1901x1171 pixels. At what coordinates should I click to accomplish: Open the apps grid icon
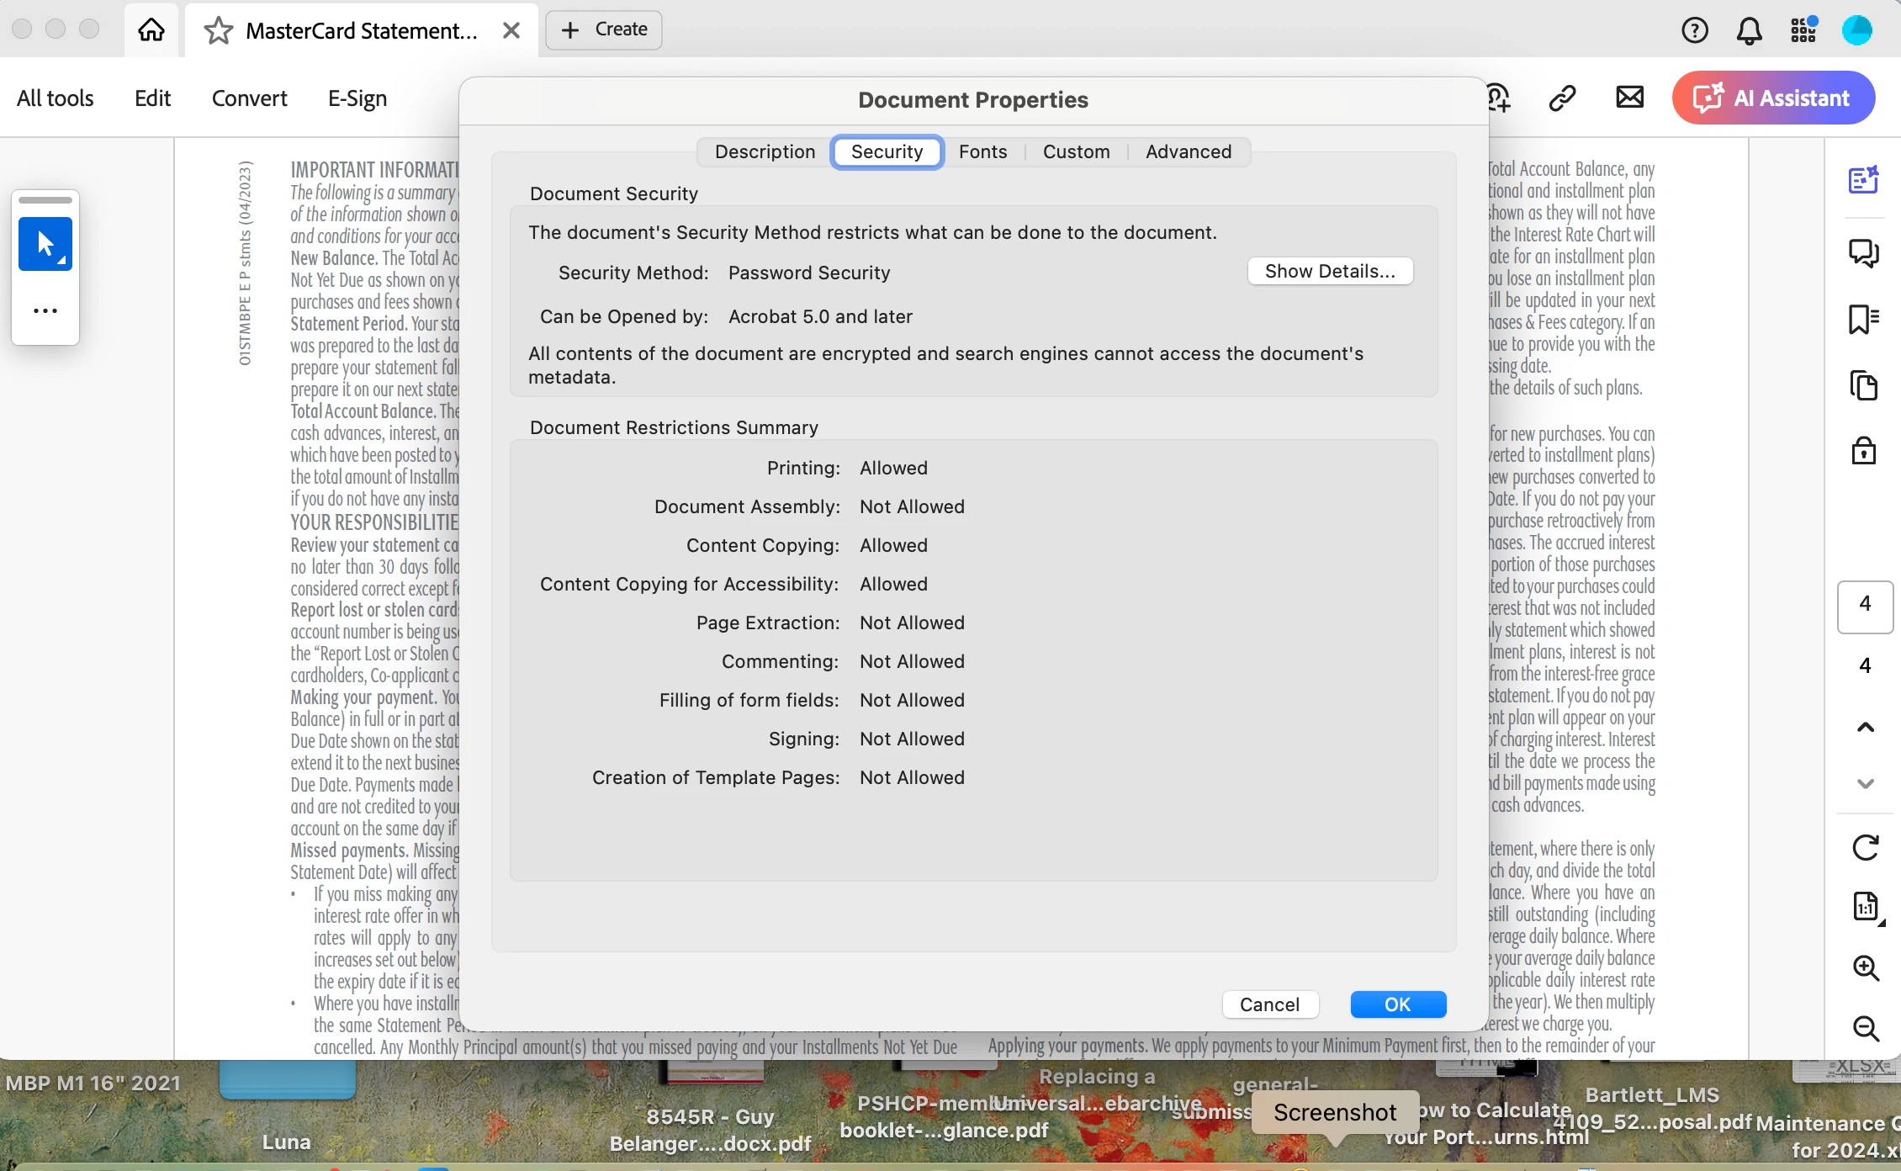click(x=1803, y=29)
